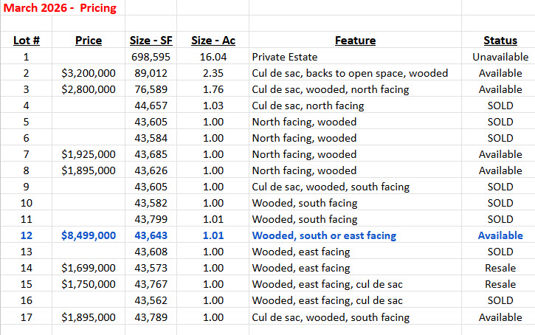Viewport: 535px width, 335px height.
Task: Select the 'Feature' column header
Action: pos(355,41)
